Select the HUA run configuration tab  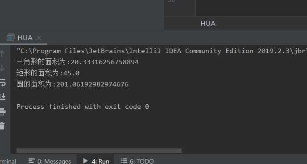24,38
